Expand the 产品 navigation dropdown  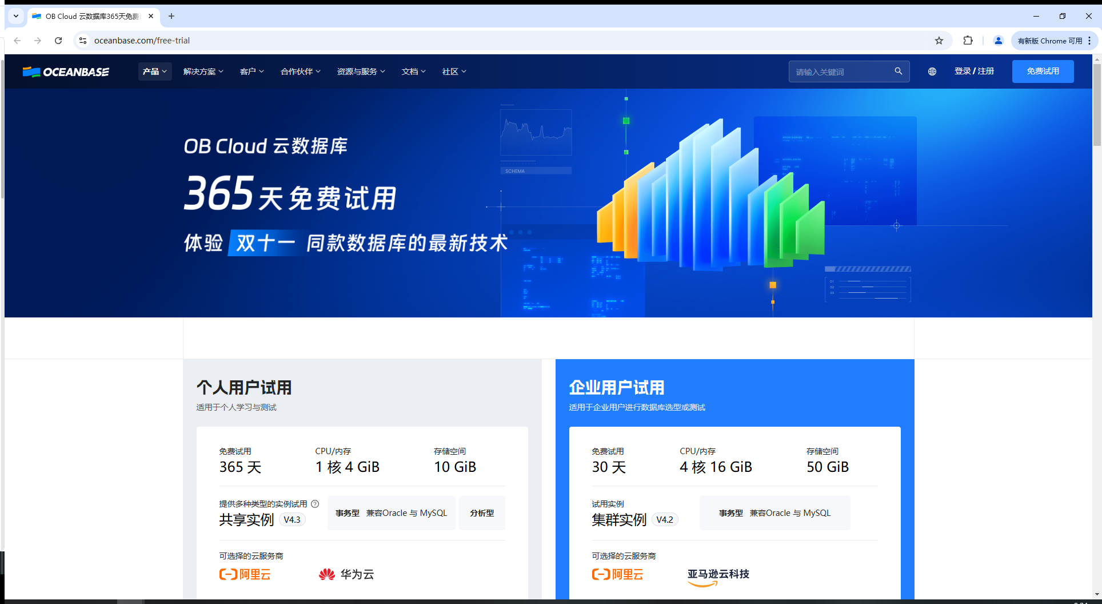(154, 71)
